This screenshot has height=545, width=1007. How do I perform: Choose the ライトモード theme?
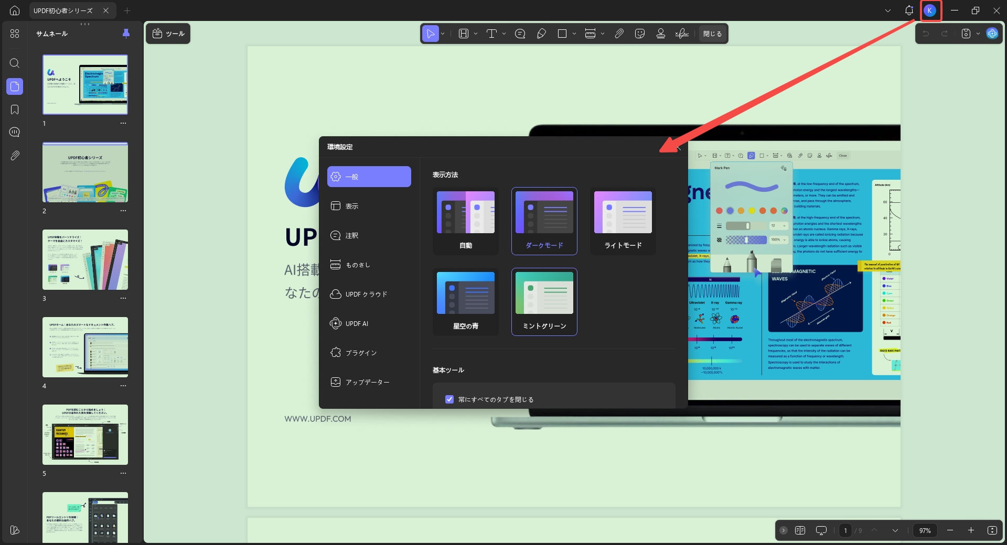click(x=623, y=221)
